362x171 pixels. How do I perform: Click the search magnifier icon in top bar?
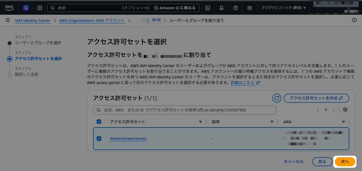click(53, 8)
